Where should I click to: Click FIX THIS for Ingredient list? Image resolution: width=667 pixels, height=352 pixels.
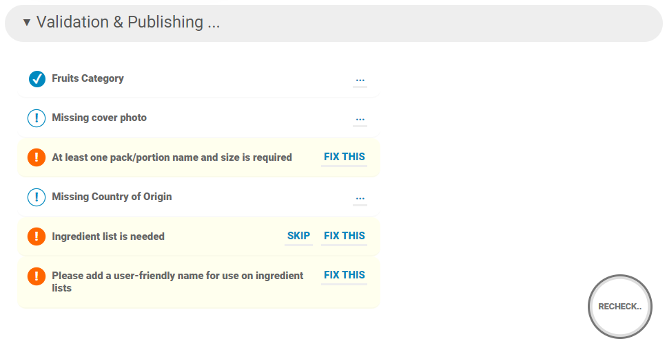(344, 236)
